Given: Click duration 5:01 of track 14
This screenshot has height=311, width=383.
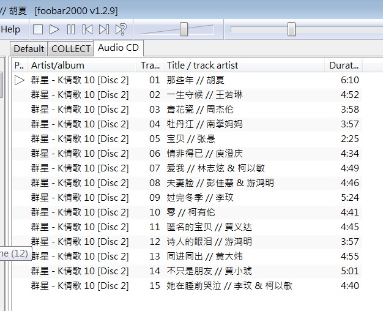Looking at the screenshot, I should click(350, 271).
